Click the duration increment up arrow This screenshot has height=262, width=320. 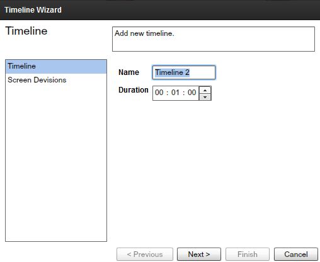click(x=205, y=90)
